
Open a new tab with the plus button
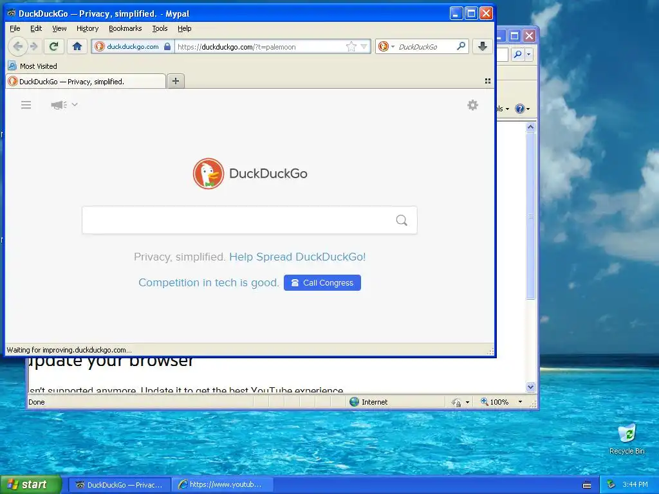click(x=176, y=81)
